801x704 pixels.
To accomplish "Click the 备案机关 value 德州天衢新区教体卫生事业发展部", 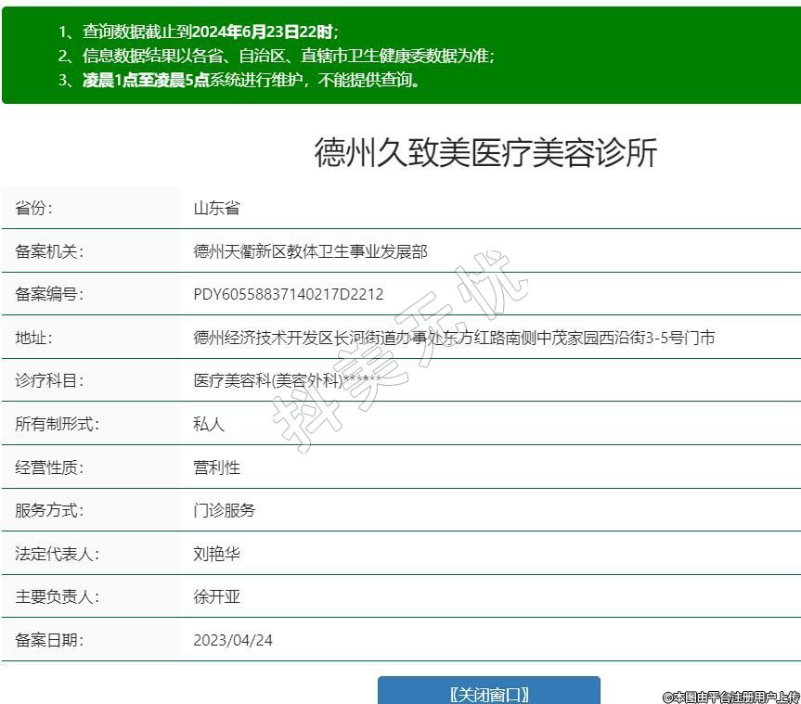I will tap(310, 251).
